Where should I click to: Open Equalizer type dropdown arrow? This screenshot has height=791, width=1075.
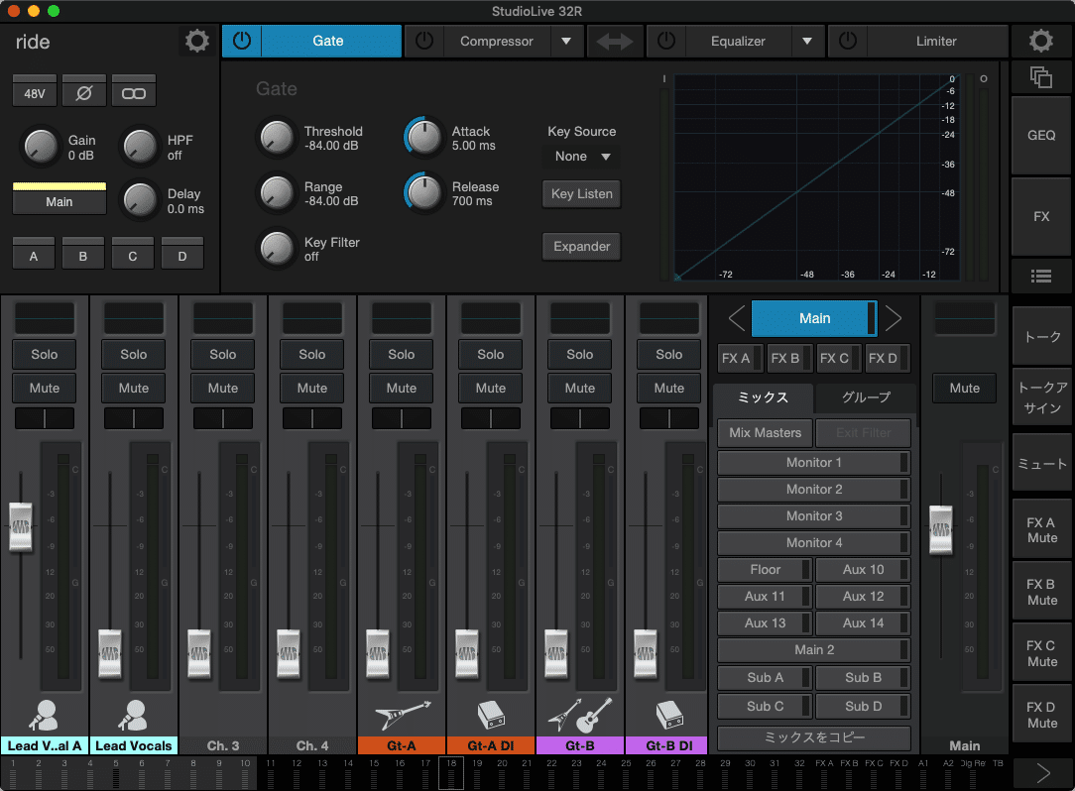pyautogui.click(x=807, y=41)
